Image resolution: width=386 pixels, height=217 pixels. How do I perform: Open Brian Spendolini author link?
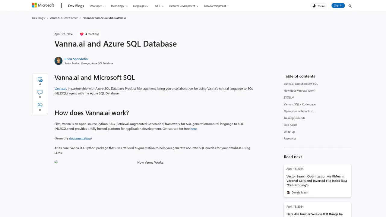click(x=77, y=59)
